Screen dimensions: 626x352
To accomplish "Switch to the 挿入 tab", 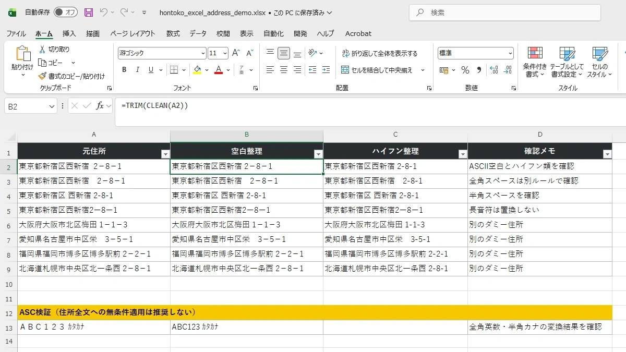I will pyautogui.click(x=69, y=33).
